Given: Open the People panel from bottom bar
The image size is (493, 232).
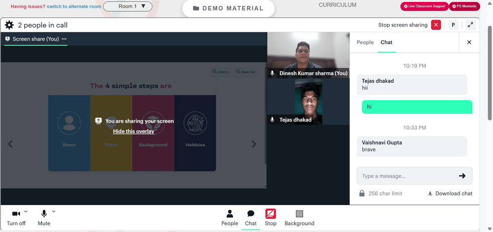Looking at the screenshot, I should (230, 218).
